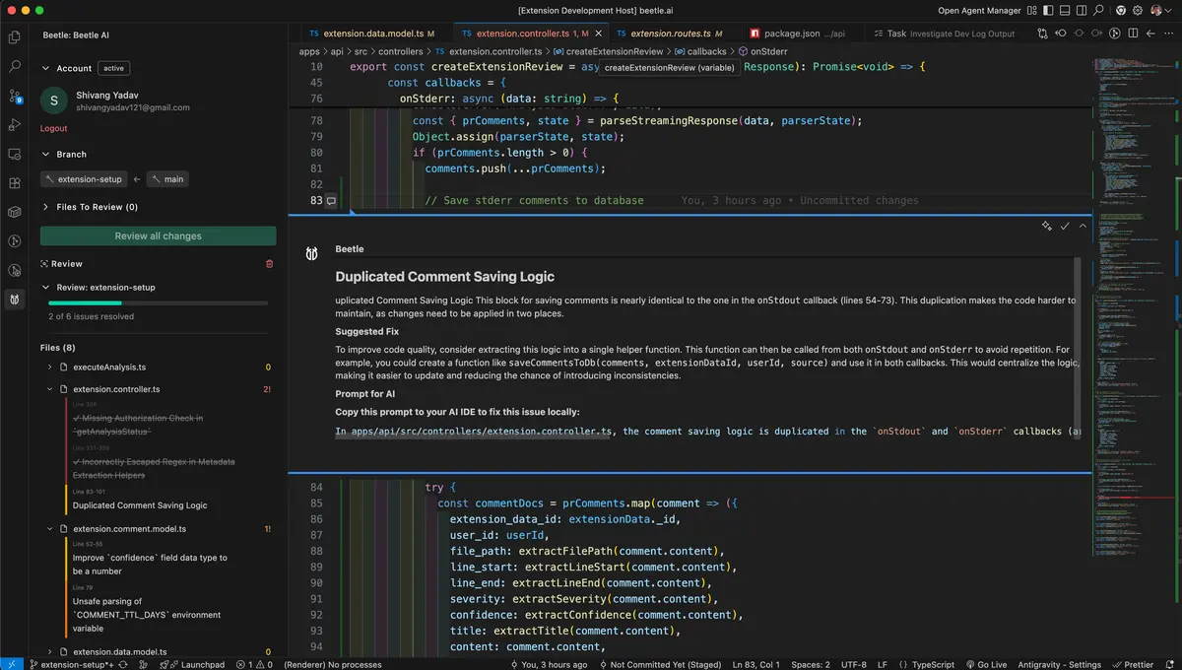The image size is (1182, 670).
Task: Click the Logout link under the account
Action: (x=53, y=128)
